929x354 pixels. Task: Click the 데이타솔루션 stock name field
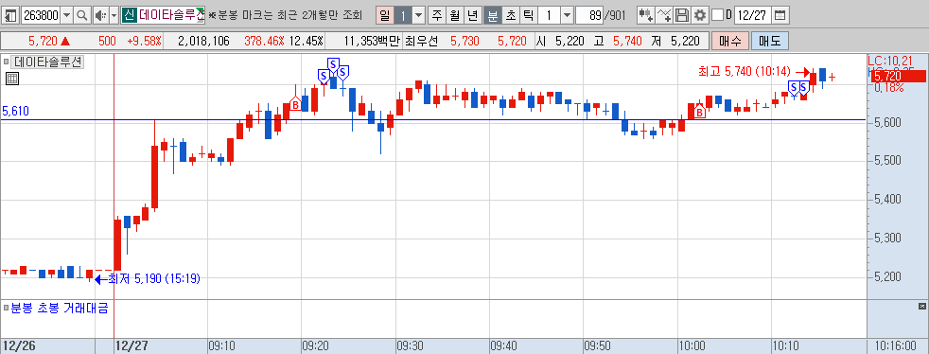[x=171, y=15]
